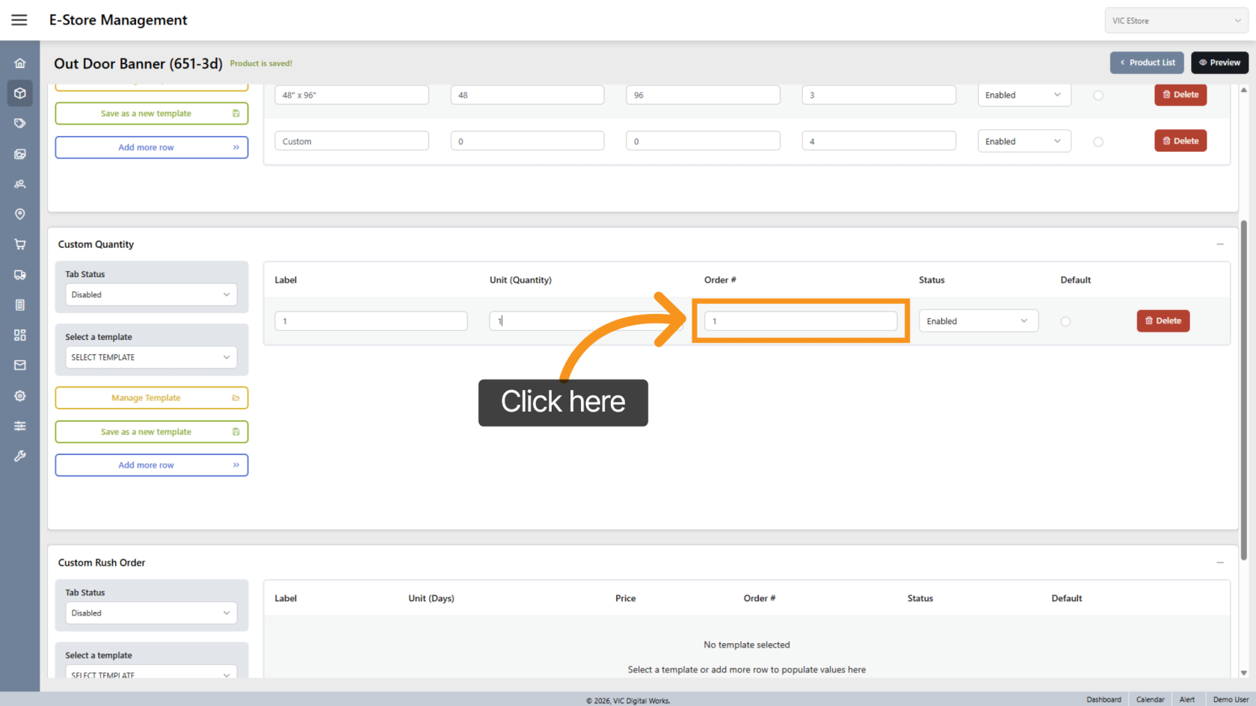Open the gear settings sidebar icon
Image resolution: width=1256 pixels, height=706 pixels.
[x=20, y=396]
